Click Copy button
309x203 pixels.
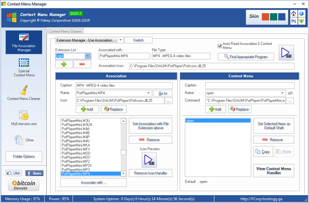tap(263, 151)
